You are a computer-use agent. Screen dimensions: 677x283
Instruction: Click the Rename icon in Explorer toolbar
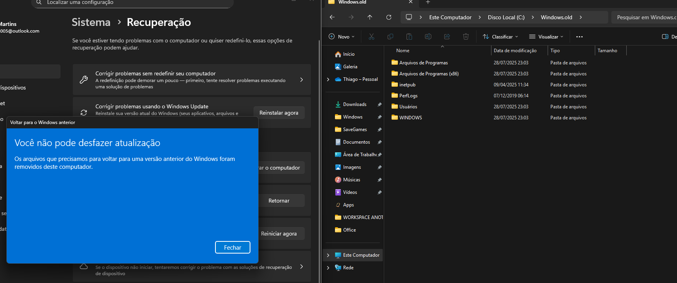click(428, 37)
